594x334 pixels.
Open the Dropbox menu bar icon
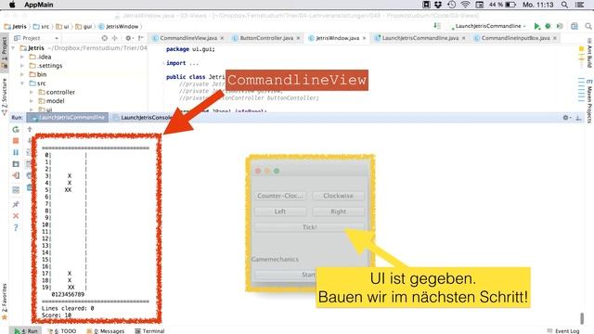(x=438, y=5)
